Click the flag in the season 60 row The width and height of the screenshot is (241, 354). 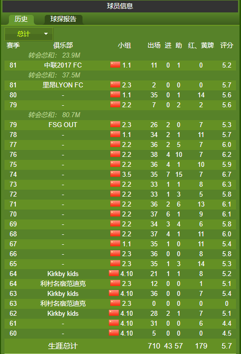(114, 333)
